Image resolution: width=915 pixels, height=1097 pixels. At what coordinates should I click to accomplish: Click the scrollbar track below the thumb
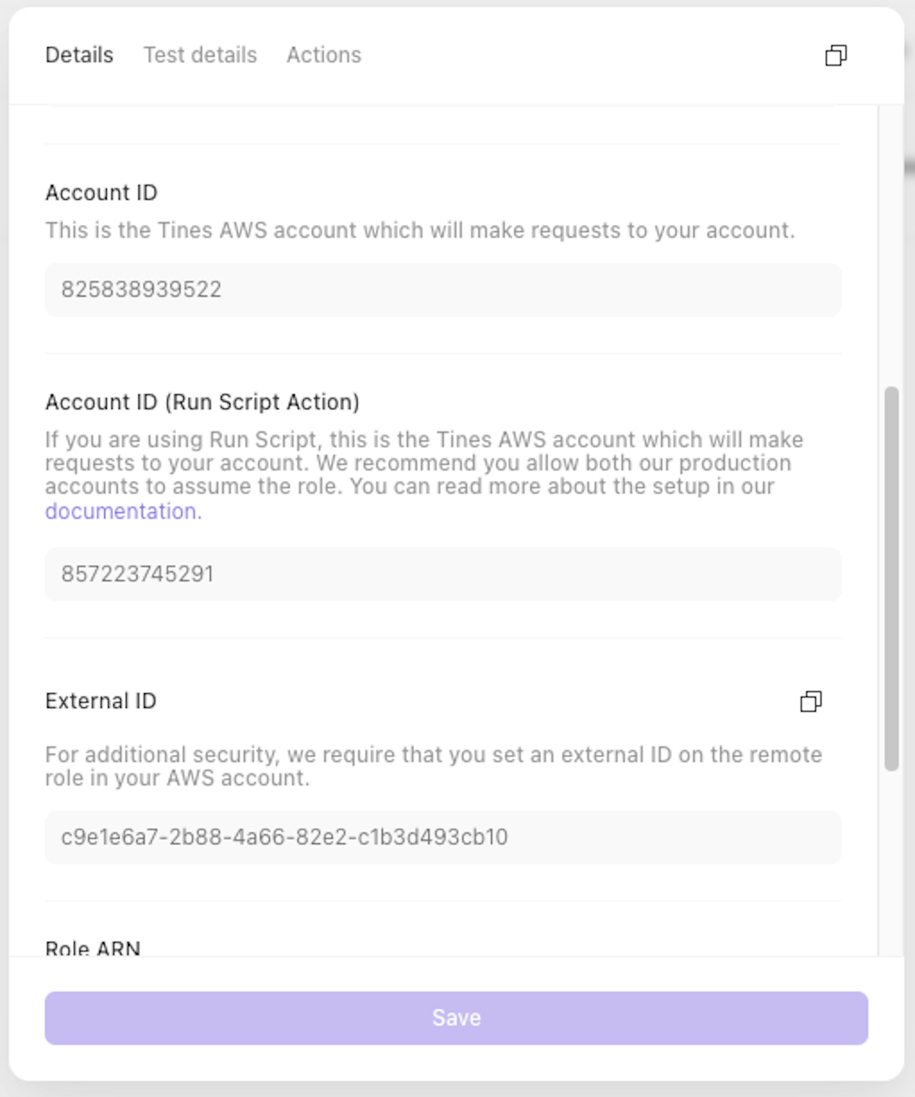point(892,863)
